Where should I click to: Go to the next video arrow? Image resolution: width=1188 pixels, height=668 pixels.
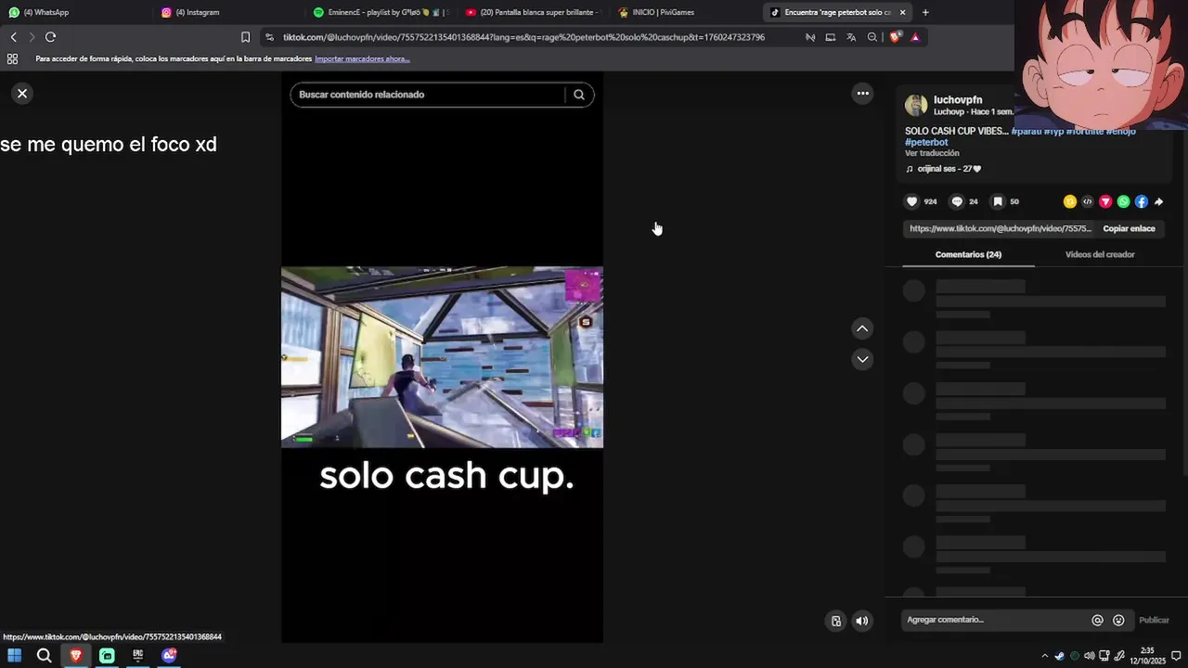point(862,359)
